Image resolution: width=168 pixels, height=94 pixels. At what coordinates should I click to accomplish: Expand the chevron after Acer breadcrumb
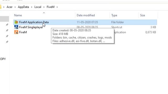15,7
